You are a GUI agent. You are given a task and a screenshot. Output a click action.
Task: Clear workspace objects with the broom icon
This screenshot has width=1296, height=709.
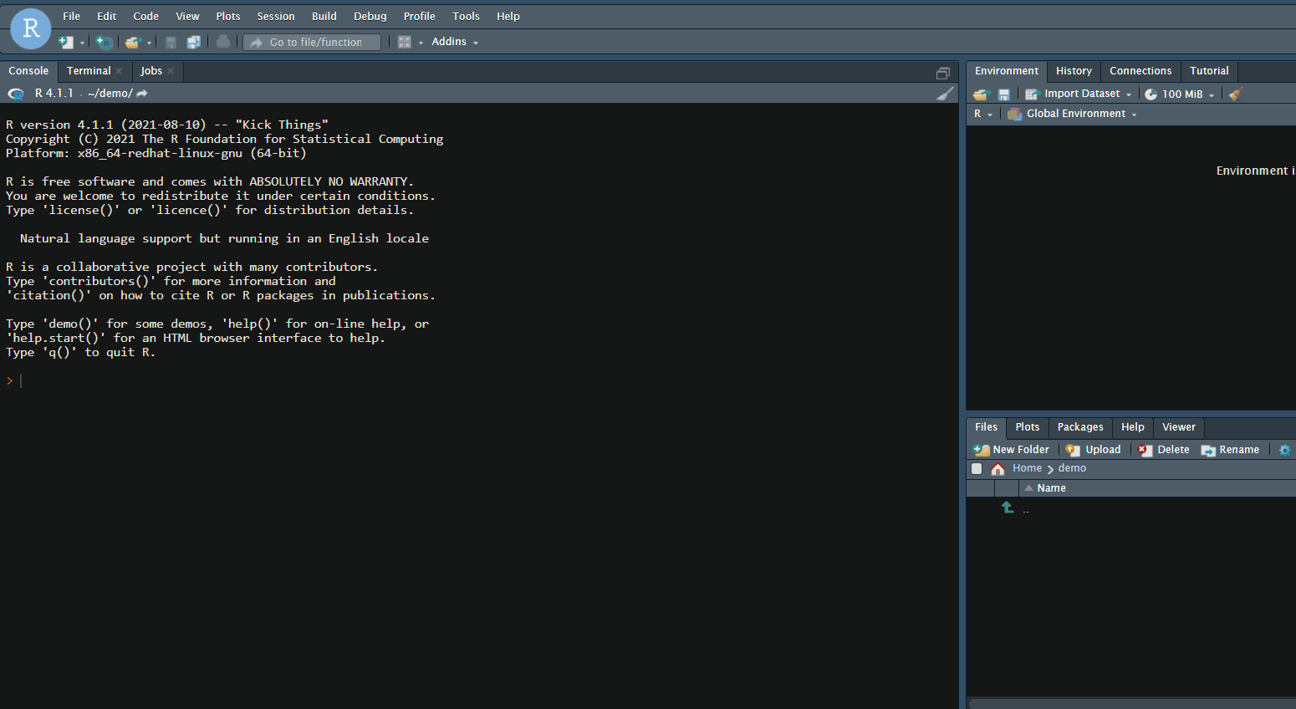click(1235, 93)
